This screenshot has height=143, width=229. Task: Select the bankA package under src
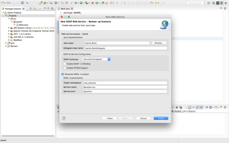coord(19,22)
